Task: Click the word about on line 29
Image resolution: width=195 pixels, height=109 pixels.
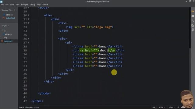Action: click(x=104, y=51)
